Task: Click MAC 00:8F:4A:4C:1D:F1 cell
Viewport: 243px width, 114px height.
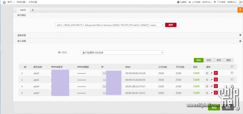Action: [x=135, y=93]
